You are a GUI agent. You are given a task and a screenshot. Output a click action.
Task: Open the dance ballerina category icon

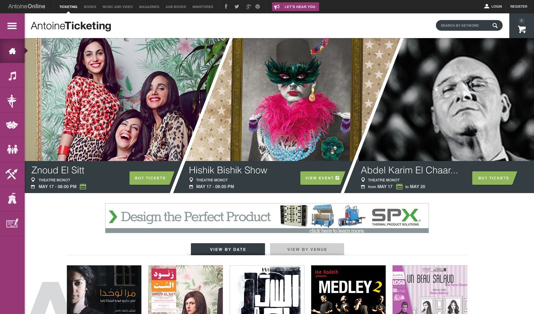[x=12, y=101]
